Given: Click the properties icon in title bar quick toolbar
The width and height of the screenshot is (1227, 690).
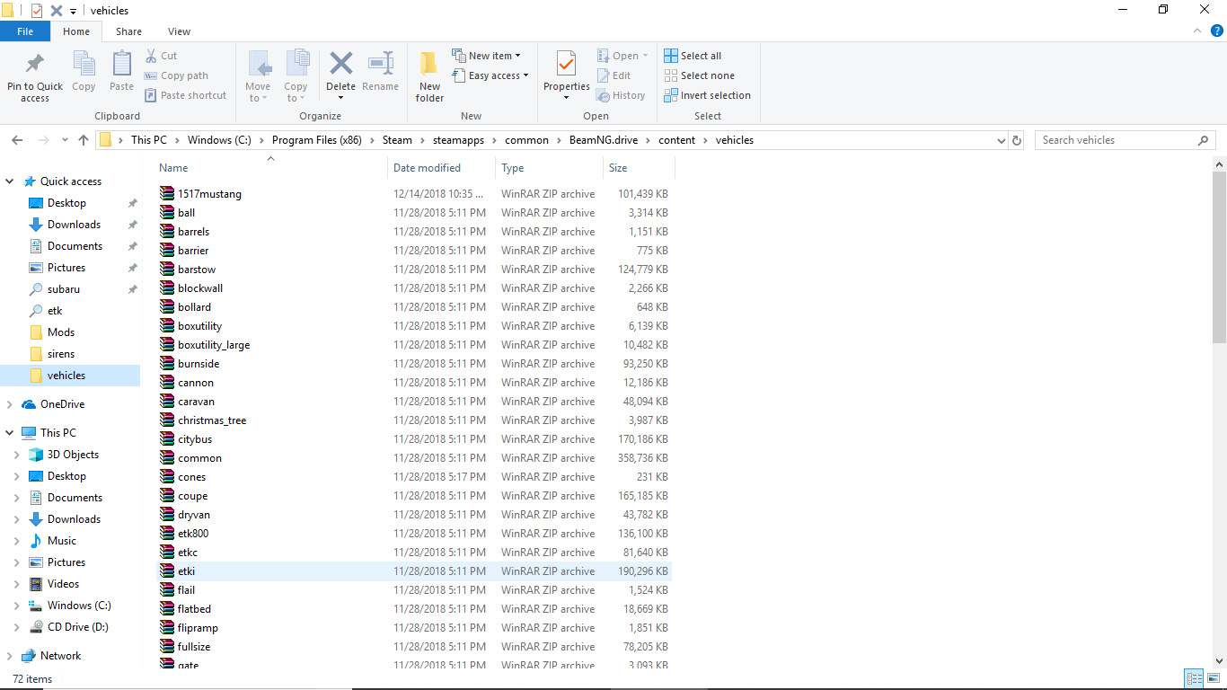Looking at the screenshot, I should (36, 11).
